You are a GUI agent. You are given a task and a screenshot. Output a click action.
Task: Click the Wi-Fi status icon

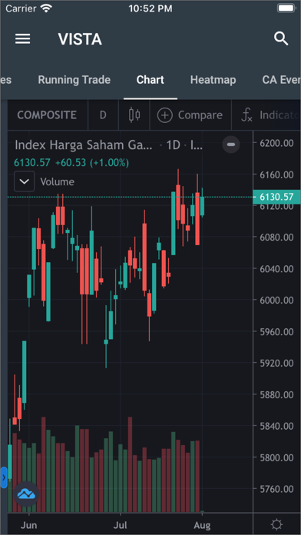click(x=45, y=8)
